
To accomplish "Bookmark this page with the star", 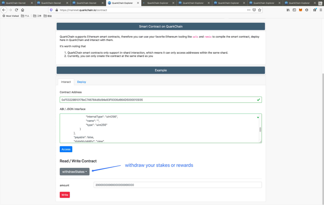I will (x=259, y=10).
